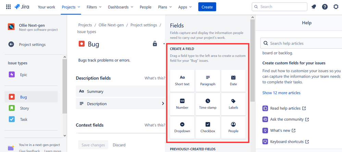
Task: Open Show 12 more articles link
Action: point(281,93)
